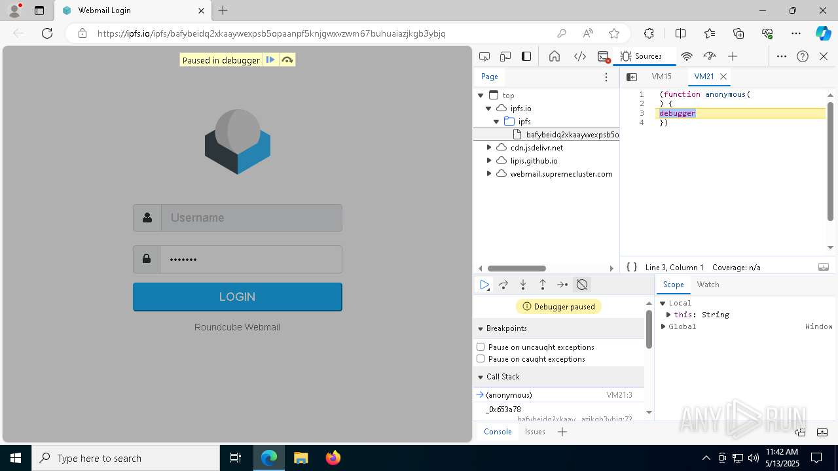Click the Step debugger arrow icon

click(x=562, y=285)
